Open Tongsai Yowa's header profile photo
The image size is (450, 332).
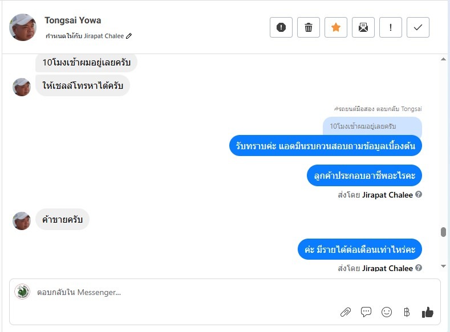coord(23,27)
